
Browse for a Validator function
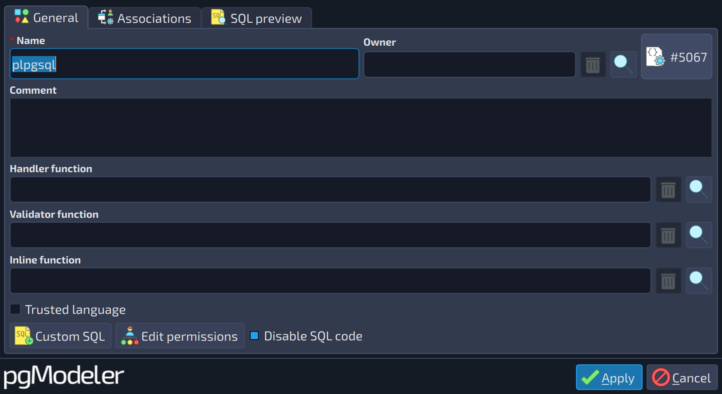point(699,235)
